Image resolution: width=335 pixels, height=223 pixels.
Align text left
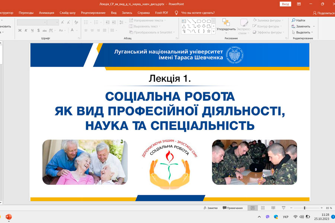86,30
